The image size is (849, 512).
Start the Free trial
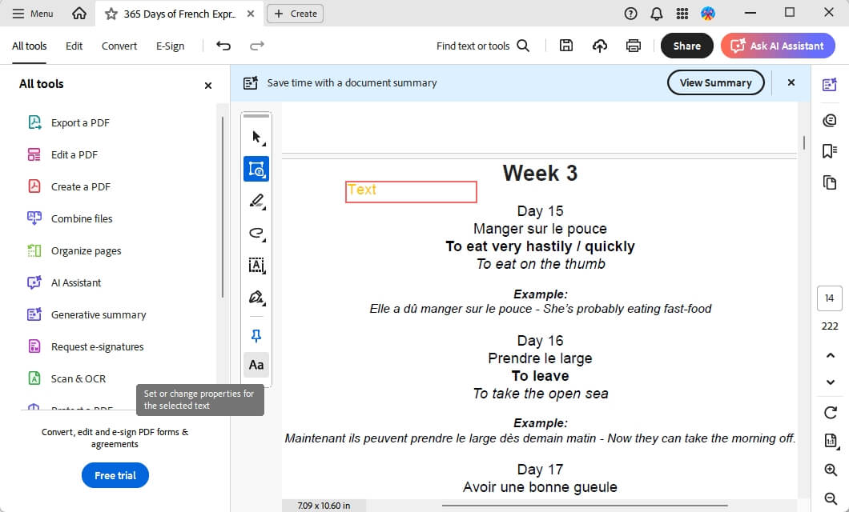pos(115,475)
